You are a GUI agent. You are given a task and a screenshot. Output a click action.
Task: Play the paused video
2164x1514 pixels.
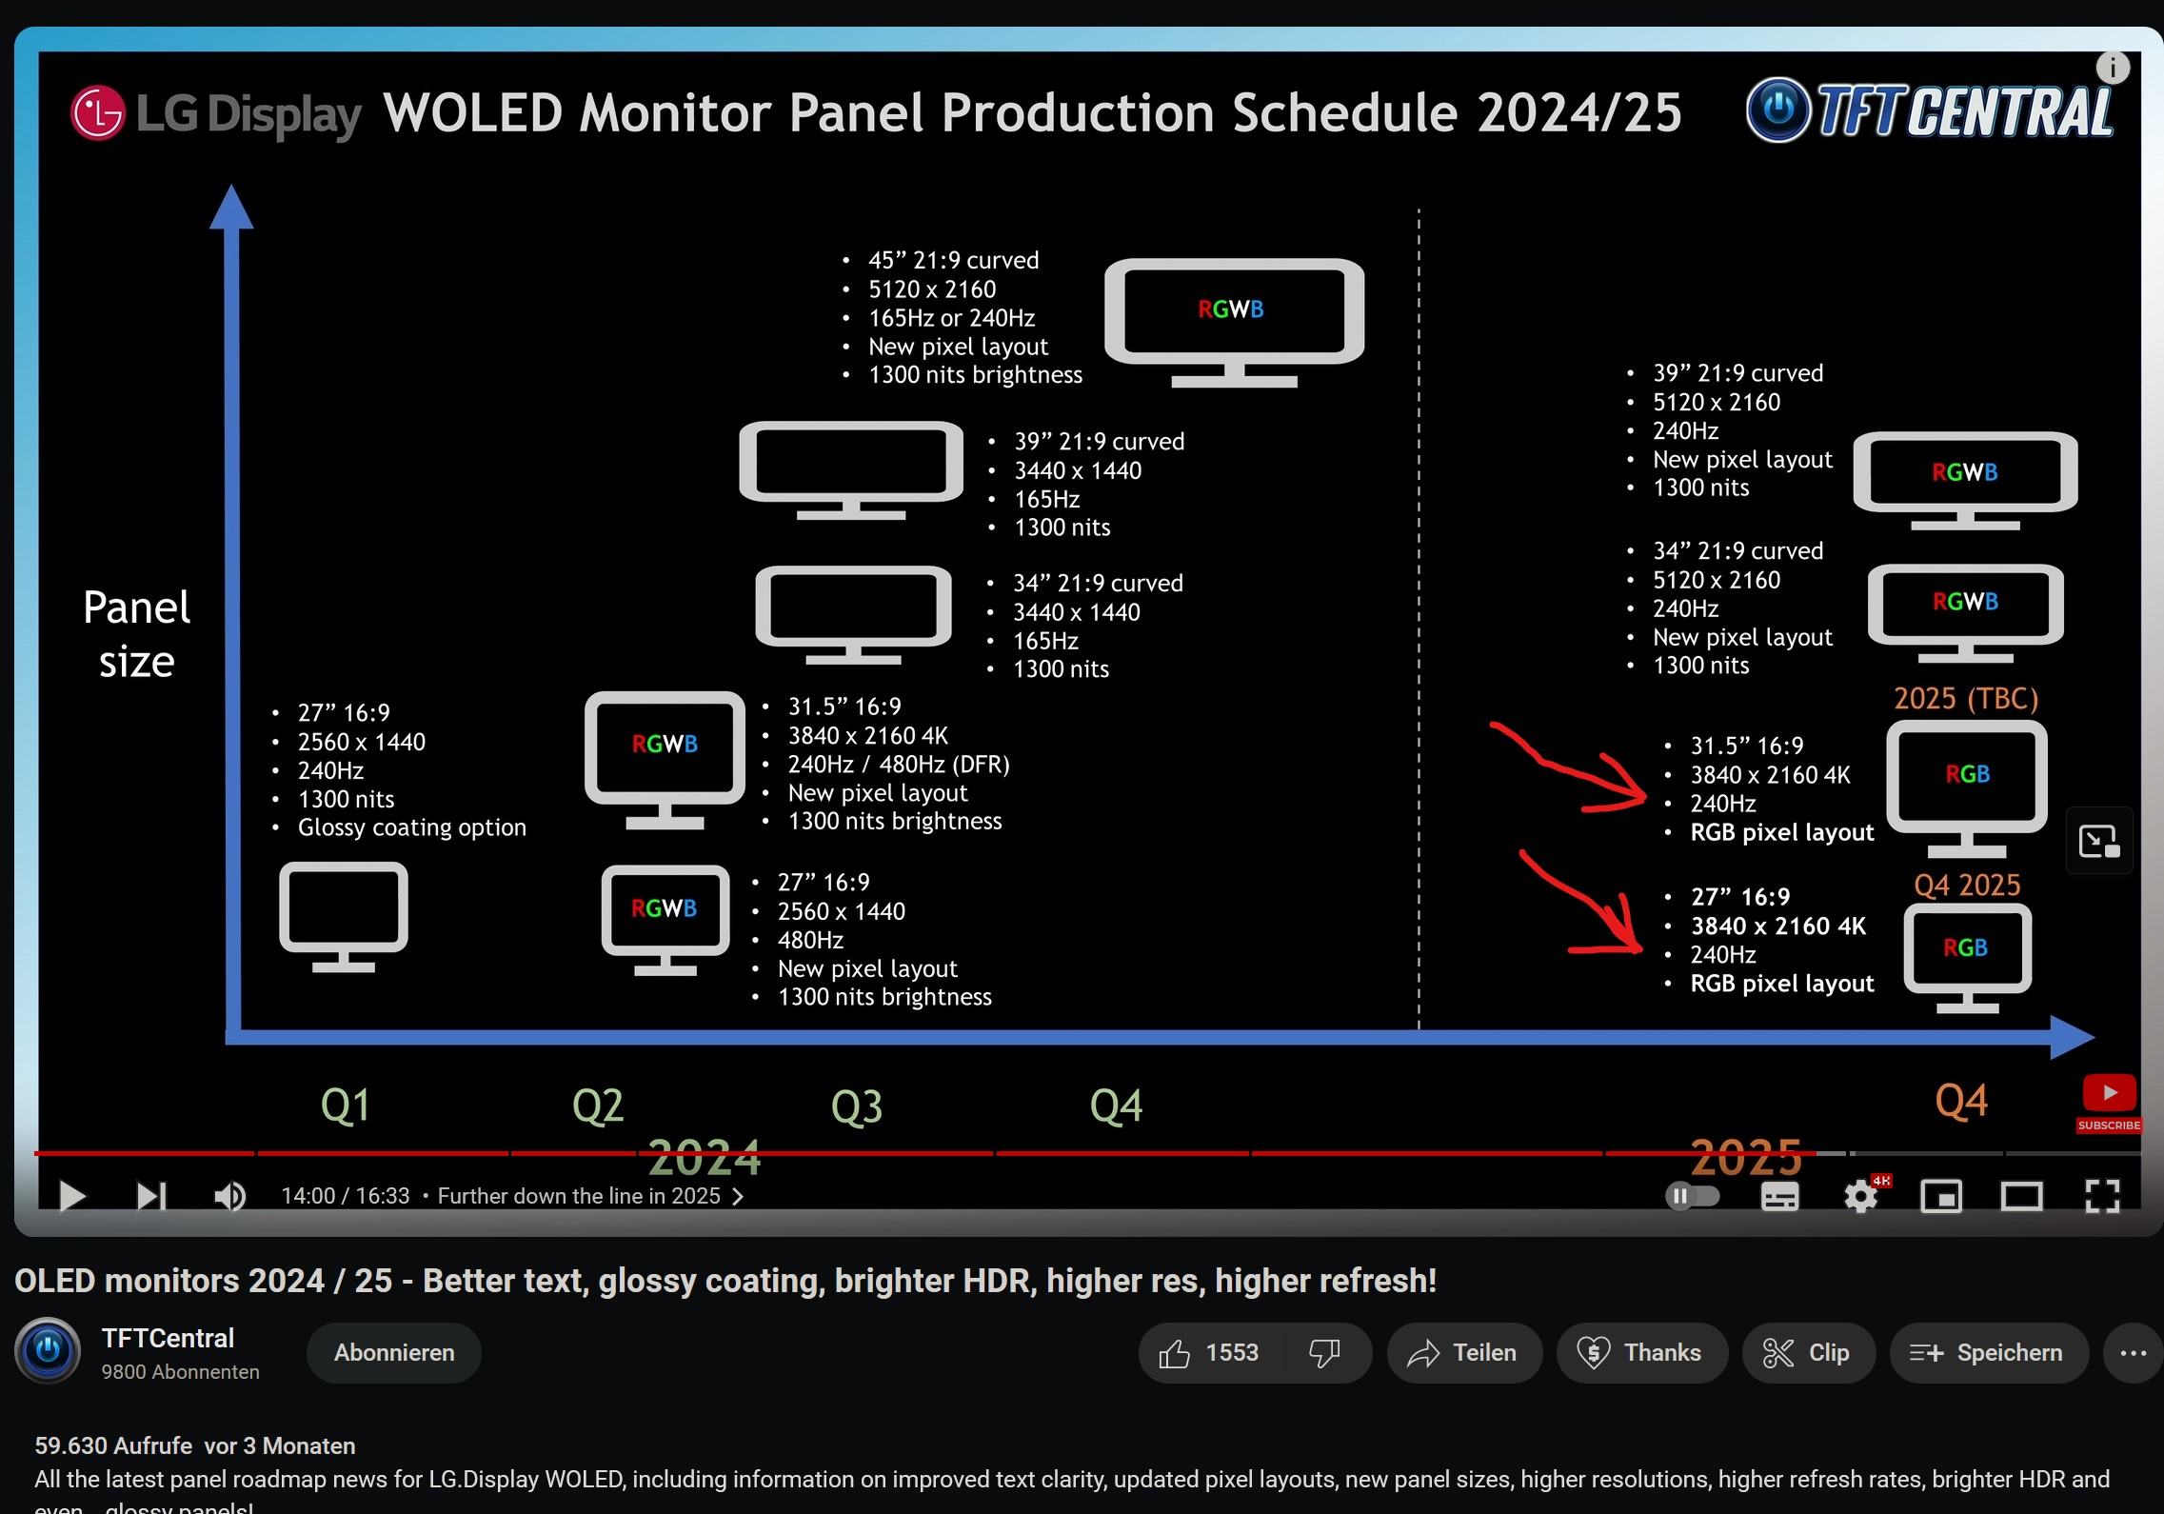coord(72,1196)
